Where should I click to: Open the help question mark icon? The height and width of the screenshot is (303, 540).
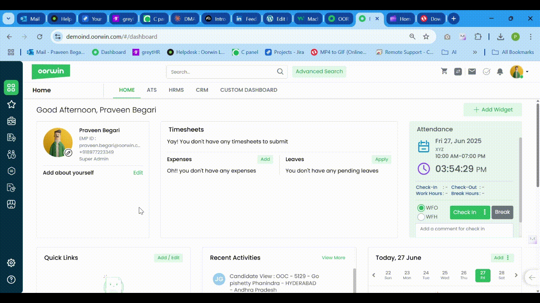(x=11, y=279)
